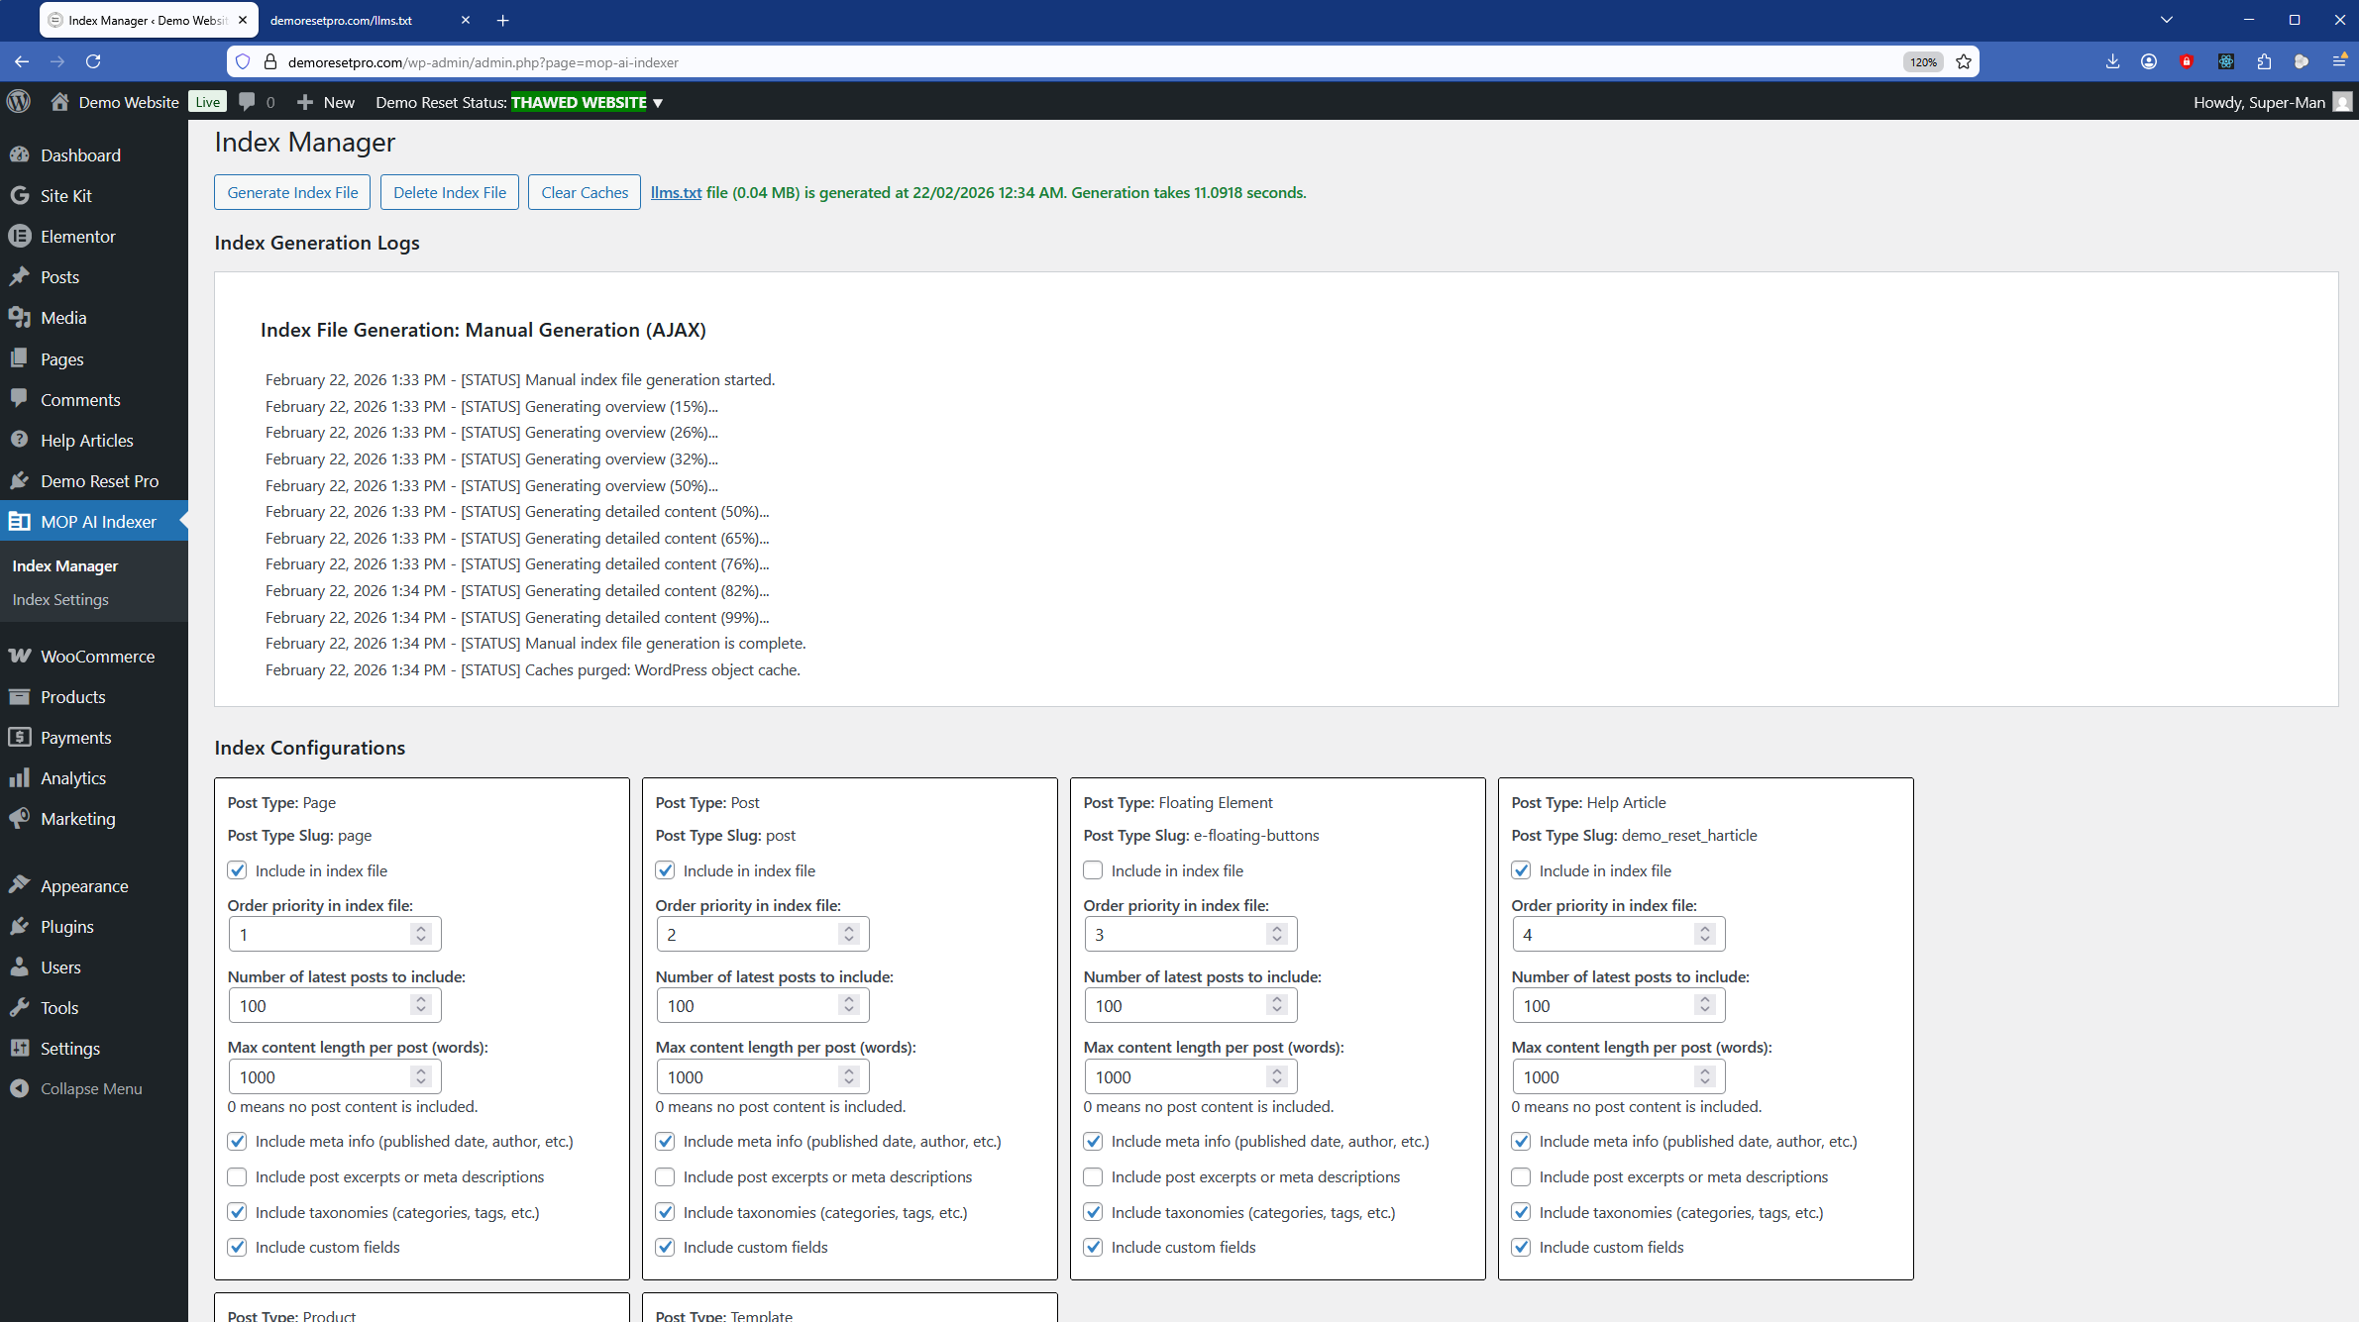Image resolution: width=2359 pixels, height=1322 pixels.
Task: Click the Generate Index File button
Action: [291, 191]
